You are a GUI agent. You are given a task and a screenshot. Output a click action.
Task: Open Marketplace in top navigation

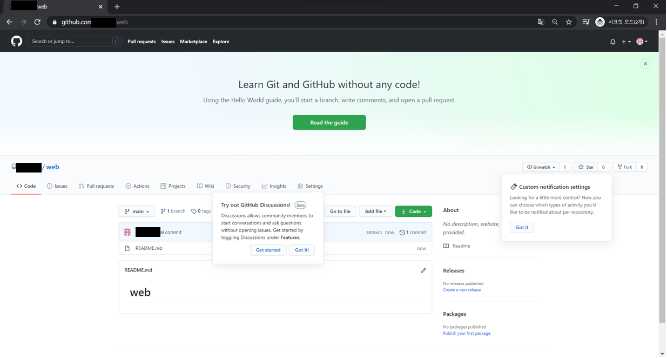(x=193, y=42)
